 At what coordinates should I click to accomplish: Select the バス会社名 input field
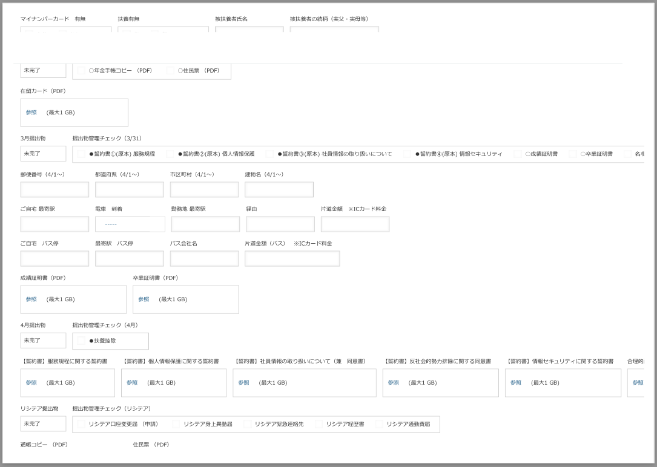pos(205,259)
